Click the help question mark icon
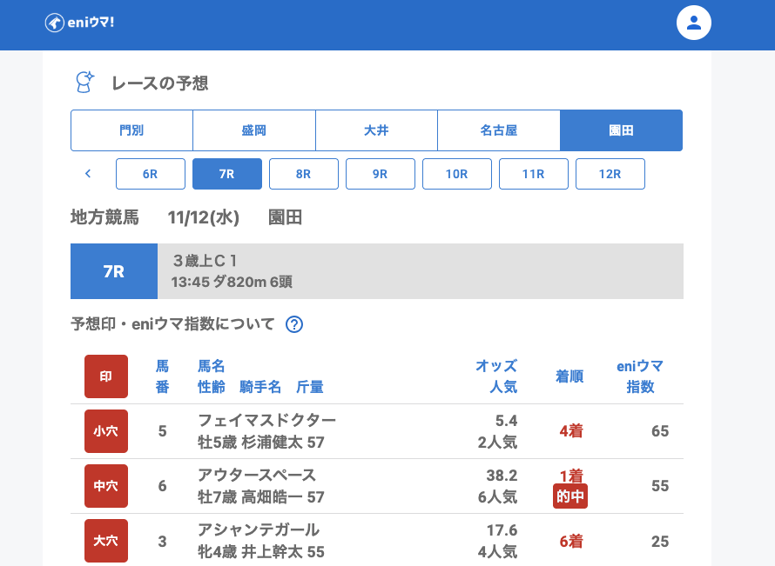The image size is (775, 566). (294, 324)
